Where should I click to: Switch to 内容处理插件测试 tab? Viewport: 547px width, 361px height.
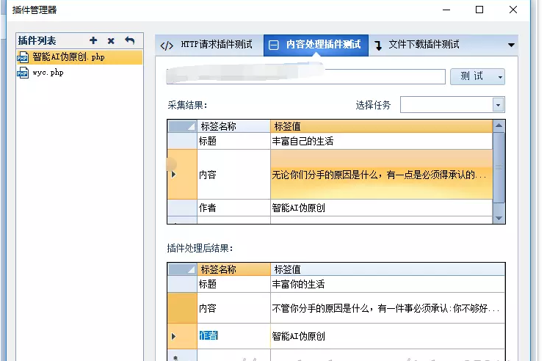316,45
